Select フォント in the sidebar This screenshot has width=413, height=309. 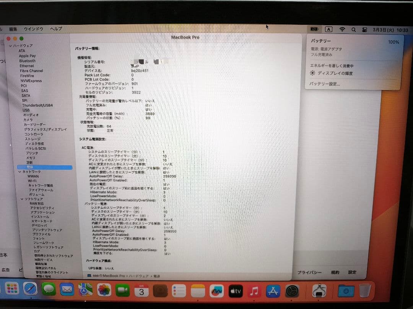(39, 238)
